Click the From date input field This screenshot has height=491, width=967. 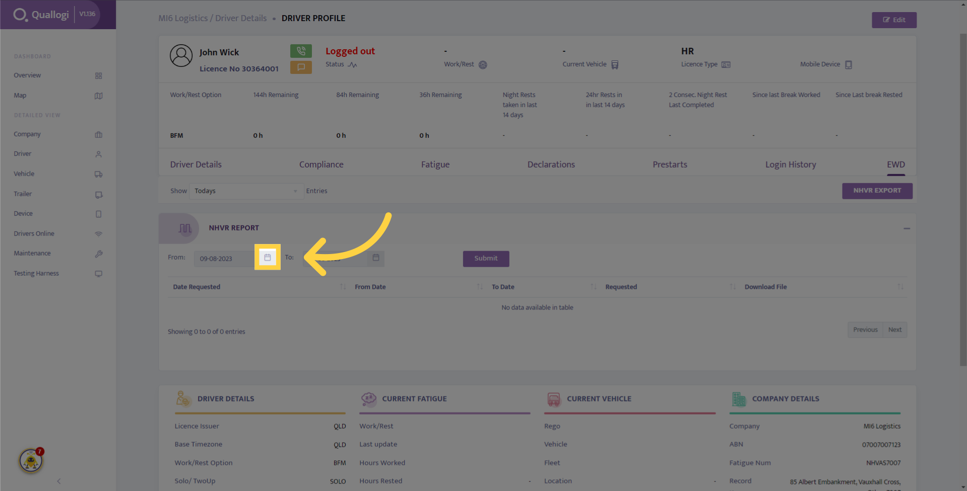coord(225,259)
